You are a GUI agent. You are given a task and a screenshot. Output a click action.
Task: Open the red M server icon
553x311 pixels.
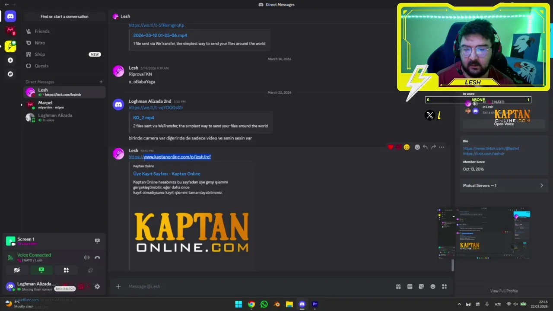(10, 31)
